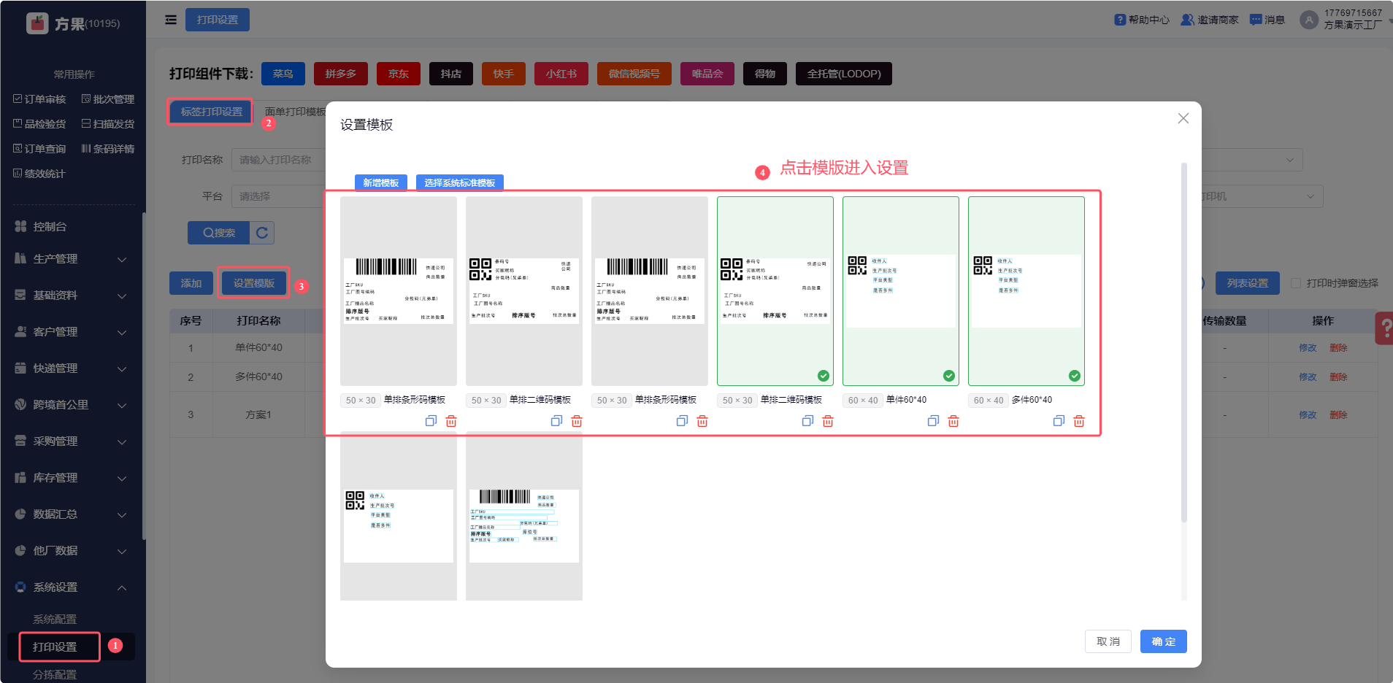Switch to 面单打印模板 tab
The width and height of the screenshot is (1393, 683).
tap(295, 112)
